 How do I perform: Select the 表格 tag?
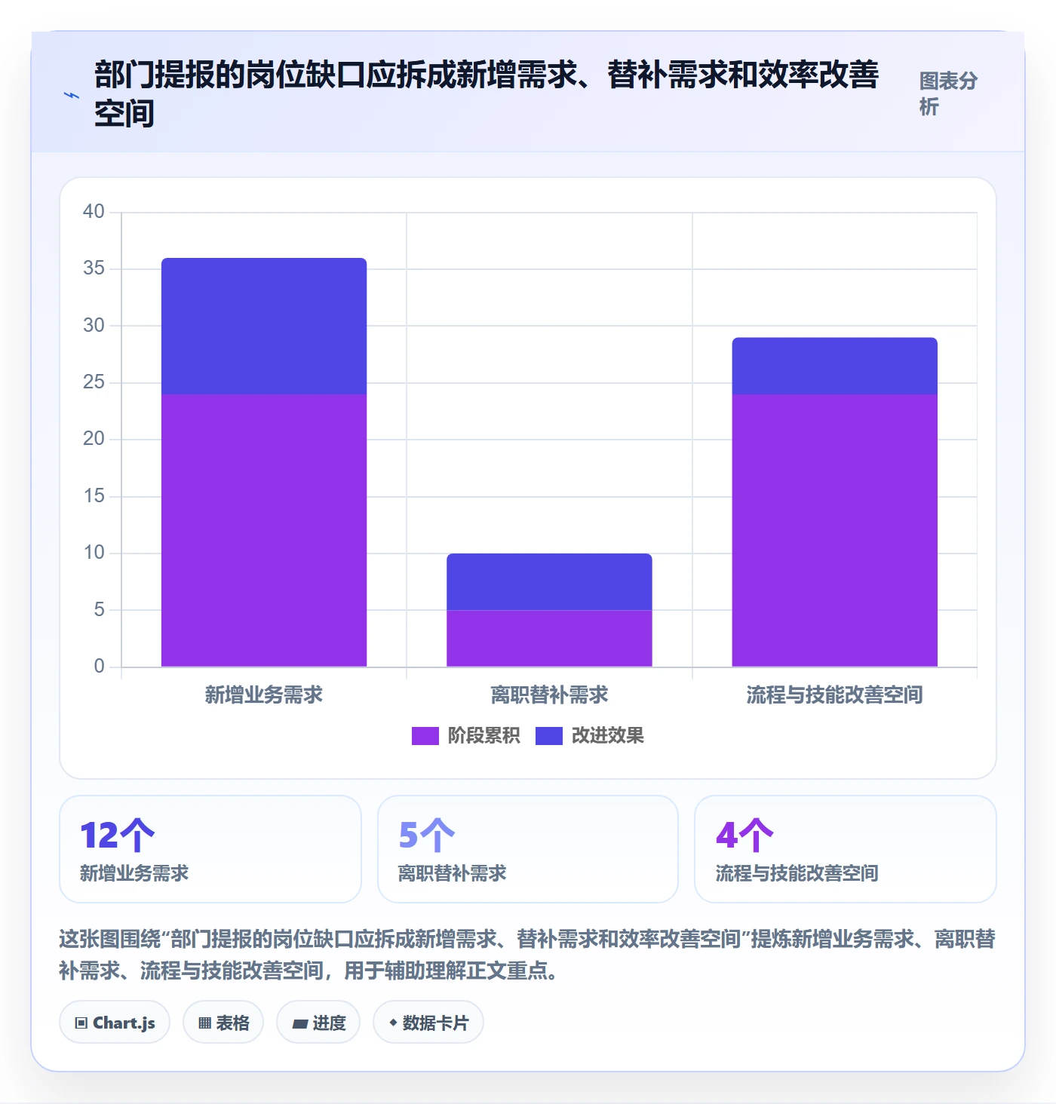223,1023
